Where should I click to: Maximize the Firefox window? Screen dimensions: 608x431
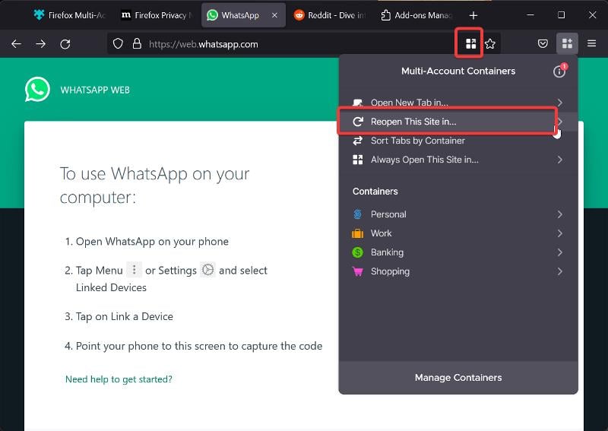561,15
